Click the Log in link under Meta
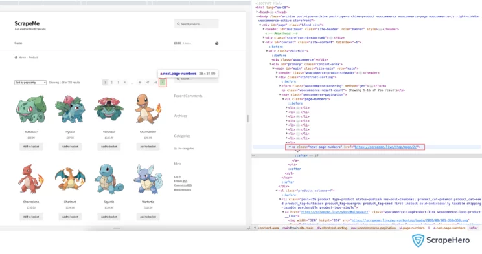This screenshot has height=254, width=482. [178, 176]
